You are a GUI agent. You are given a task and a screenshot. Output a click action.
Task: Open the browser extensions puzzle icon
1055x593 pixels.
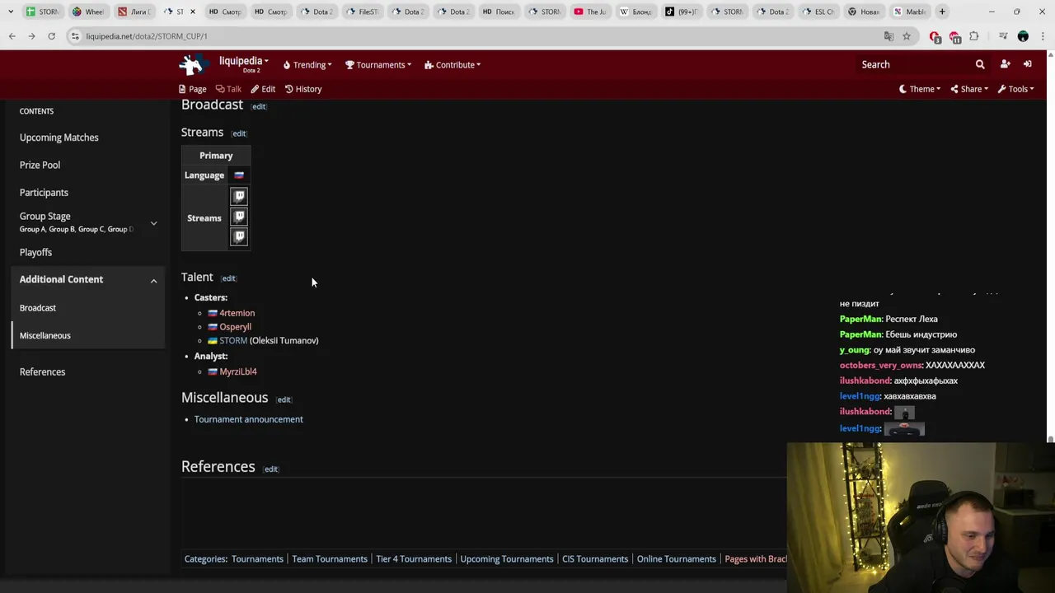click(x=974, y=36)
